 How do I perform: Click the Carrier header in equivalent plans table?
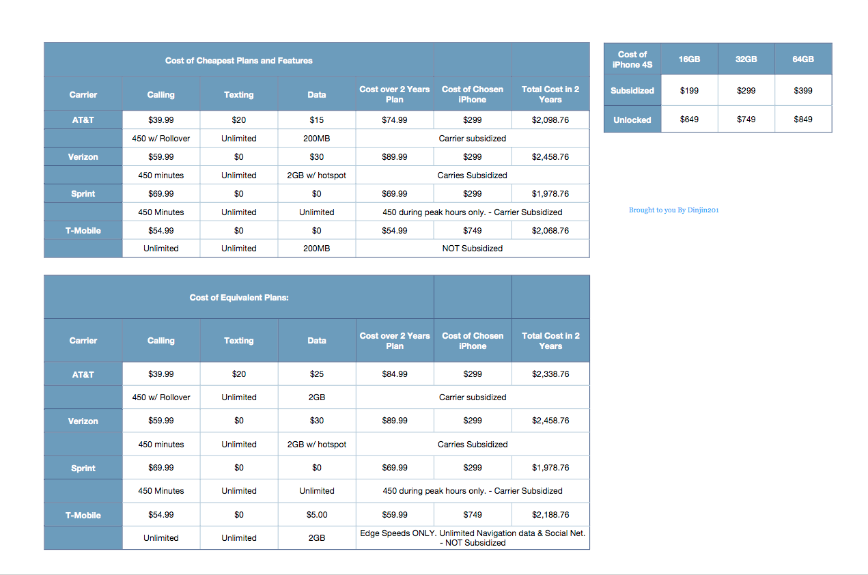point(83,341)
